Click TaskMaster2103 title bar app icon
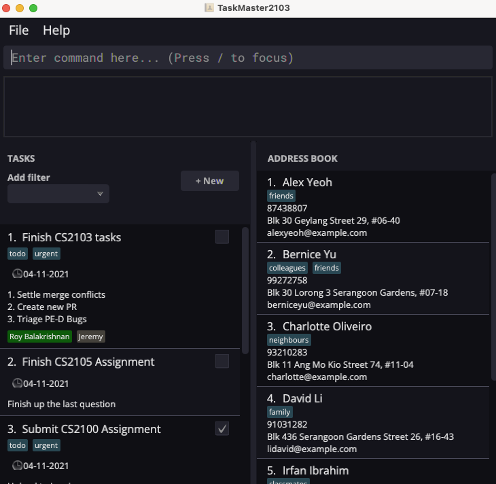 click(x=209, y=7)
